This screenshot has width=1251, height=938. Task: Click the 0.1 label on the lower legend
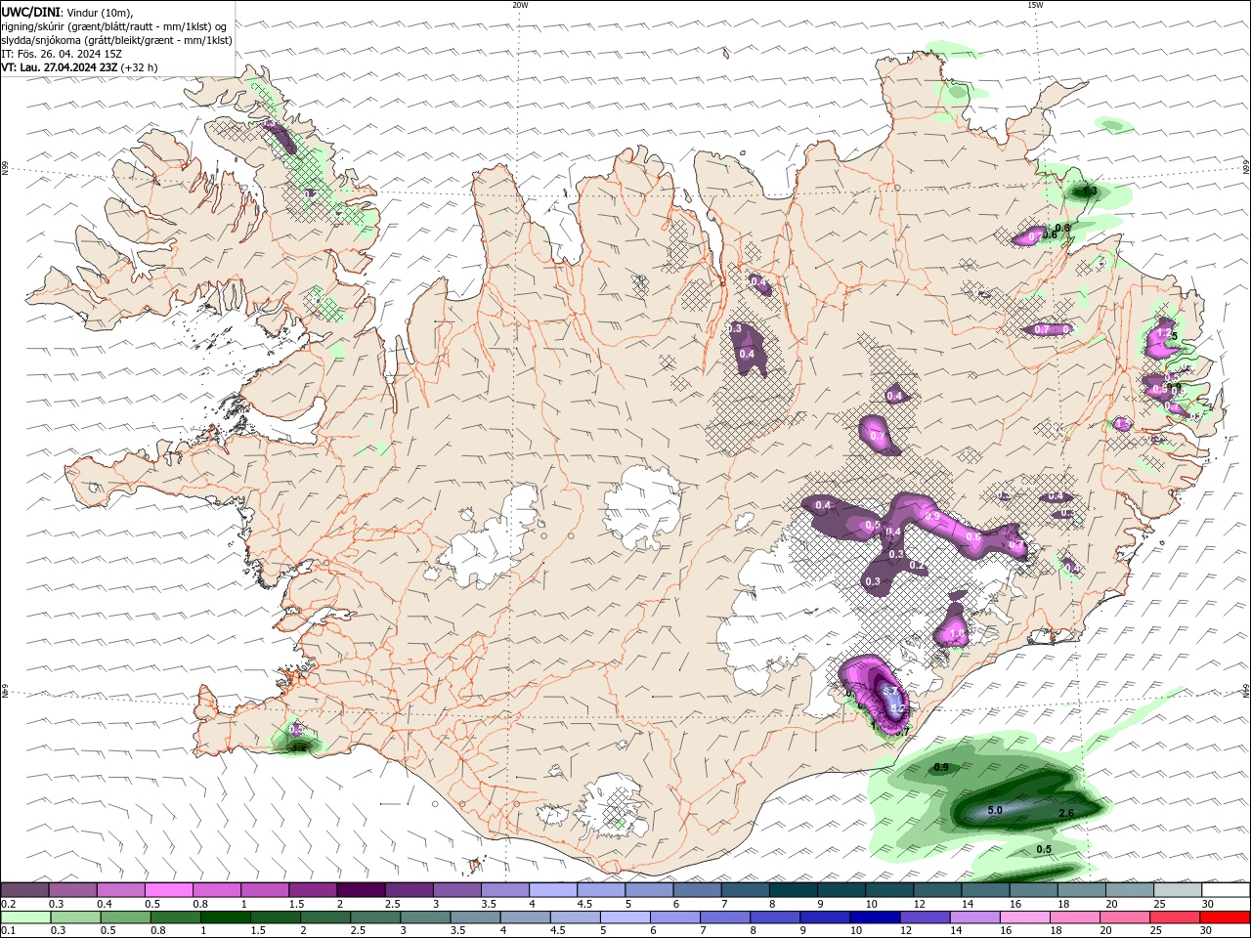[x=8, y=930]
